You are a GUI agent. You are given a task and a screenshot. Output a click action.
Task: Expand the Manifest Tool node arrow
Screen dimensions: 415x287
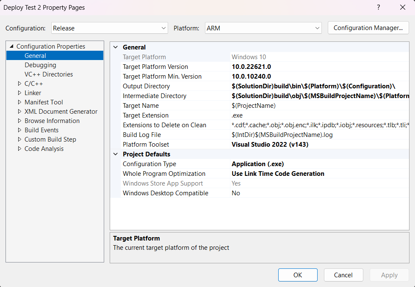pyautogui.click(x=19, y=102)
